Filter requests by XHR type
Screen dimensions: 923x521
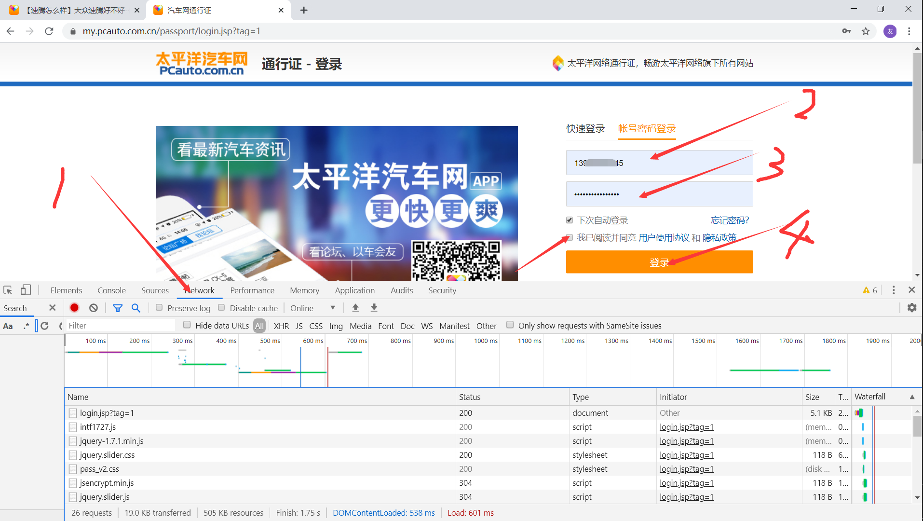(281, 326)
